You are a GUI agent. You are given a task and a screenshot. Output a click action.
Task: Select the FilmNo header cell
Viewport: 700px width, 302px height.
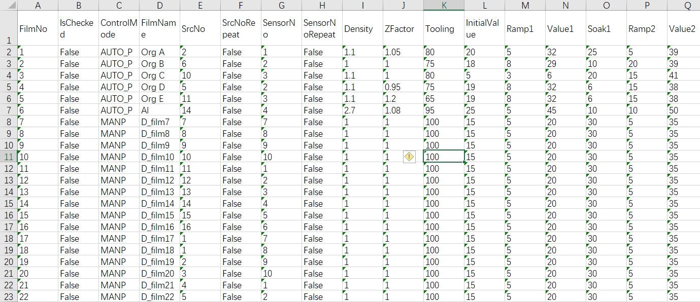[38, 29]
